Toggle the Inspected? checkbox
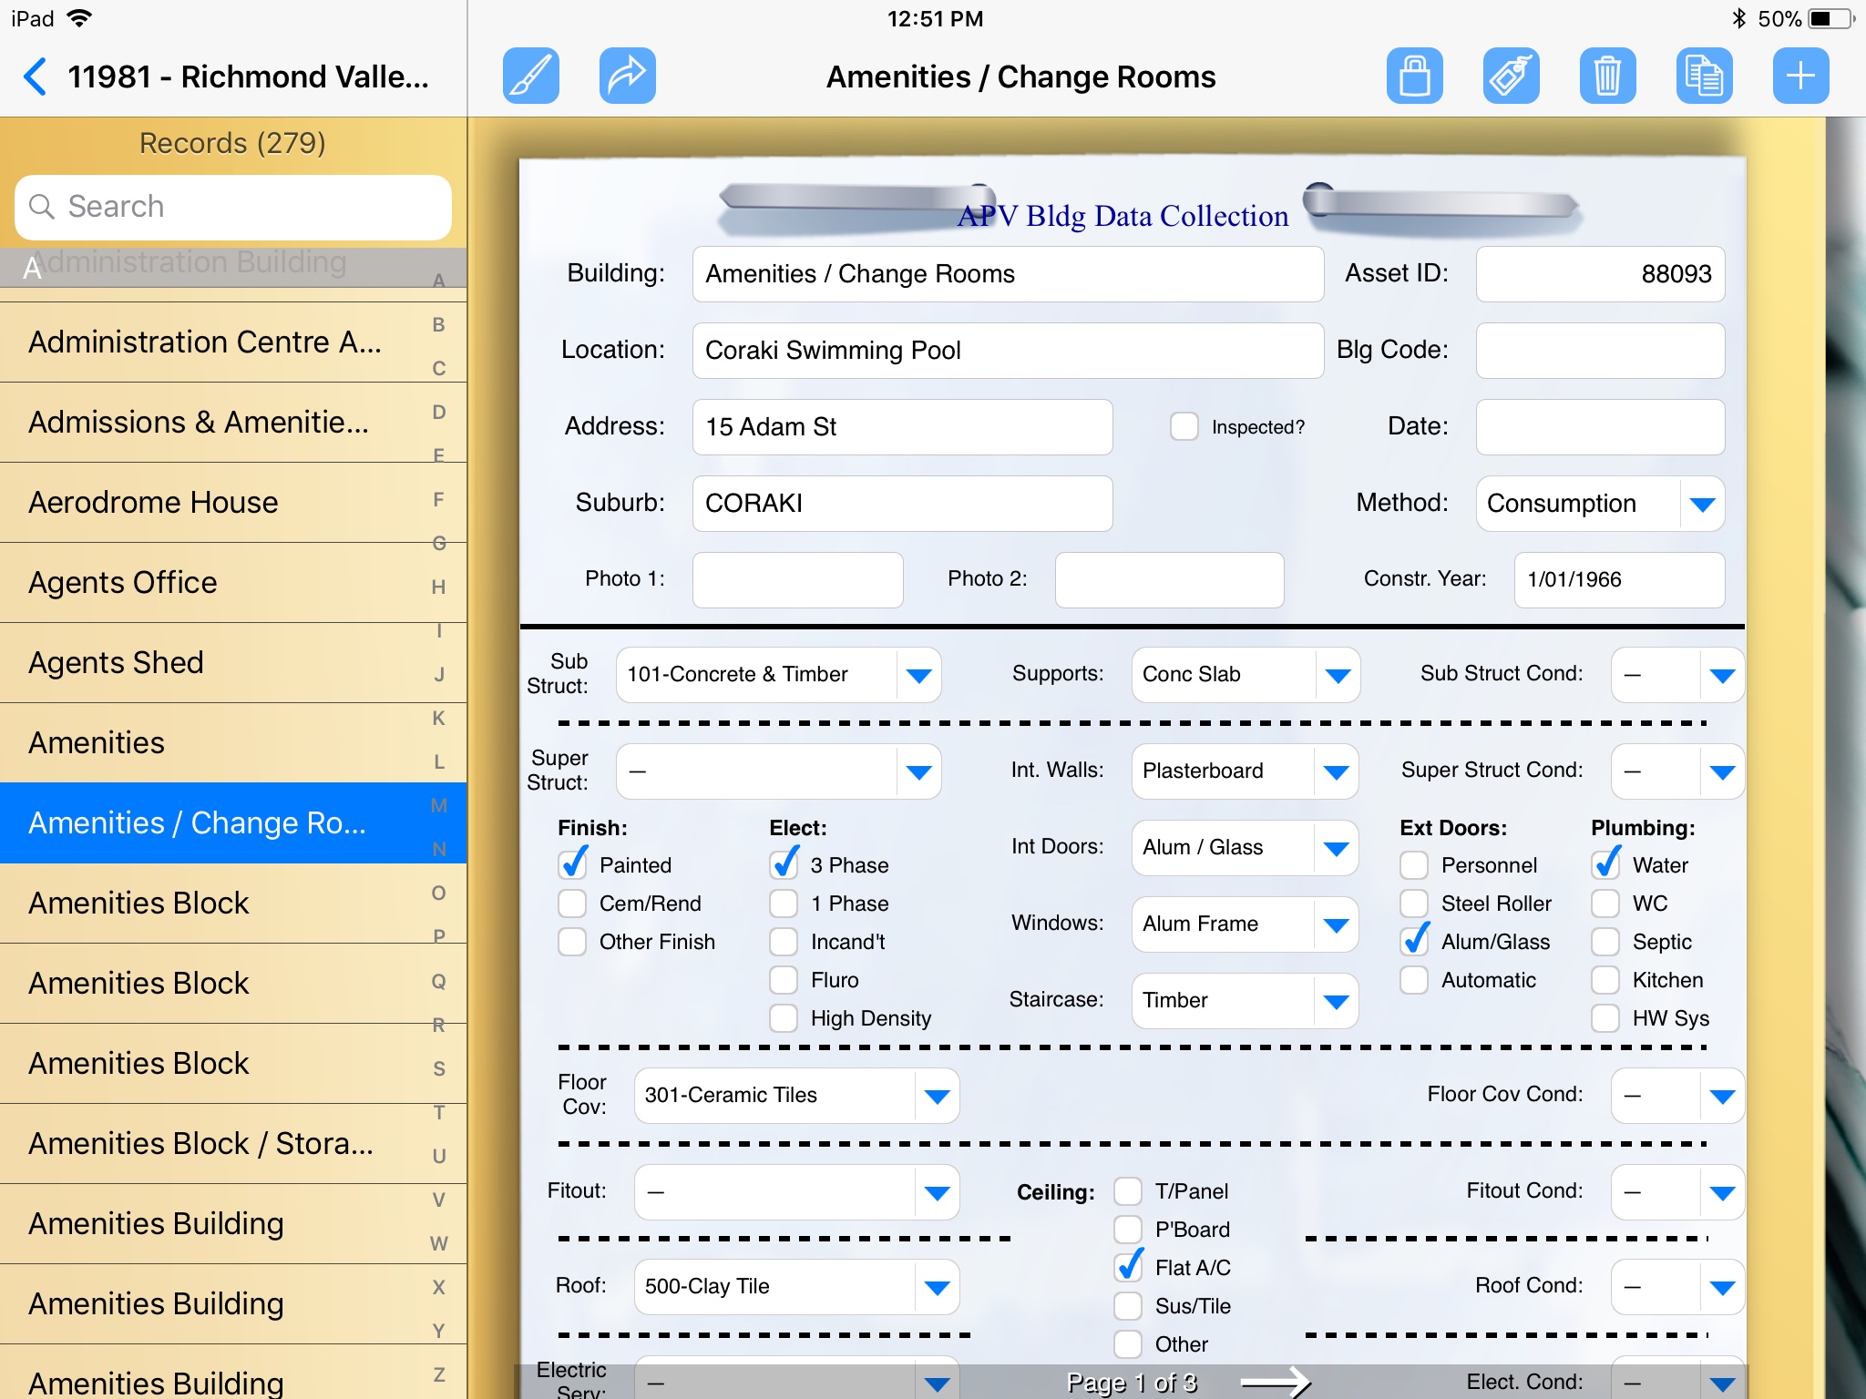The width and height of the screenshot is (1866, 1399). point(1184,426)
